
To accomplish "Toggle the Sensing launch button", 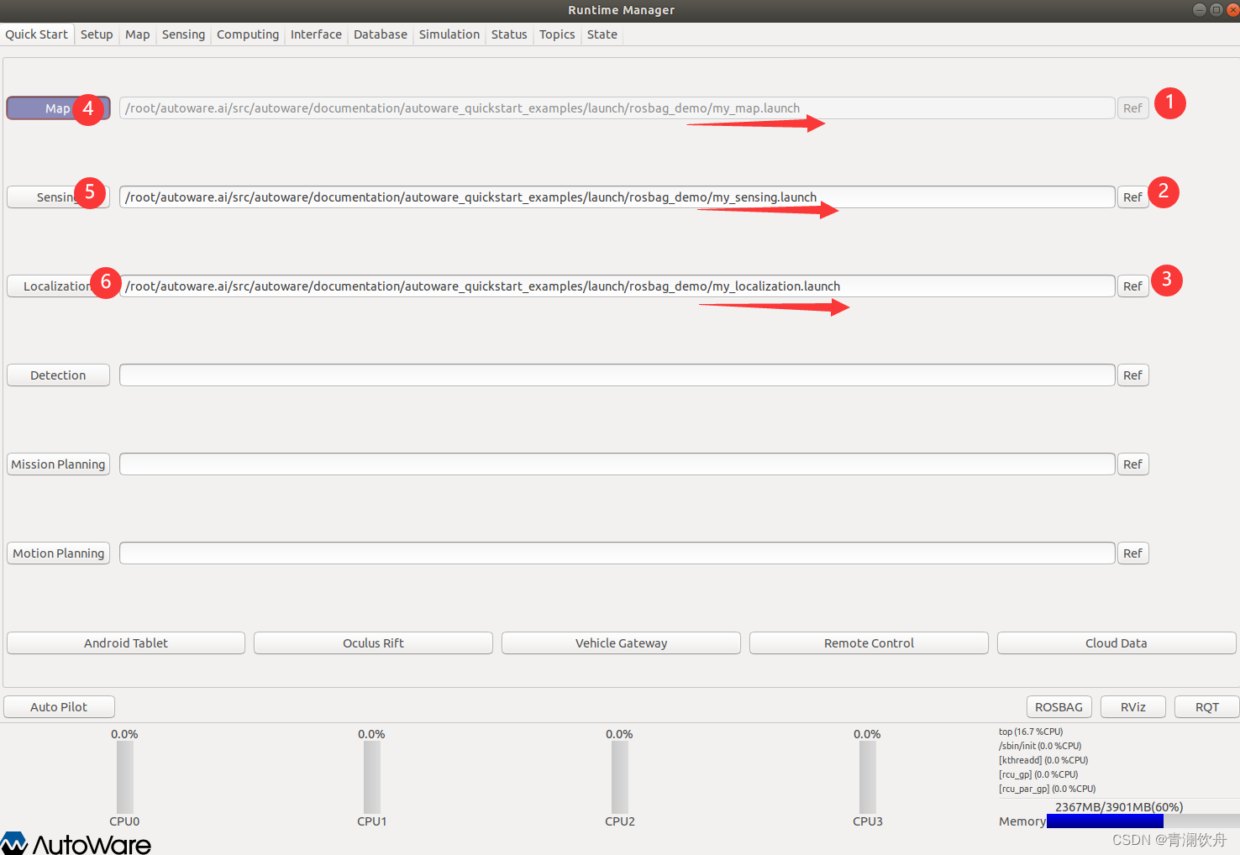I will (58, 197).
